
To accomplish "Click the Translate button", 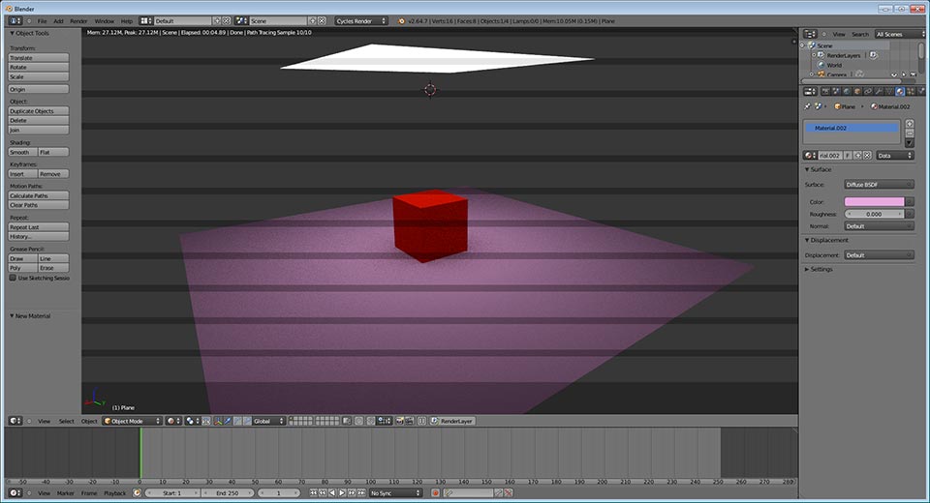I will click(x=39, y=58).
